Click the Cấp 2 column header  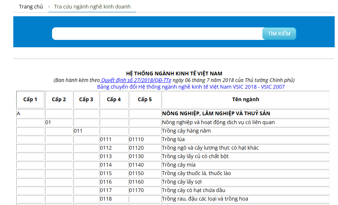[x=59, y=99]
